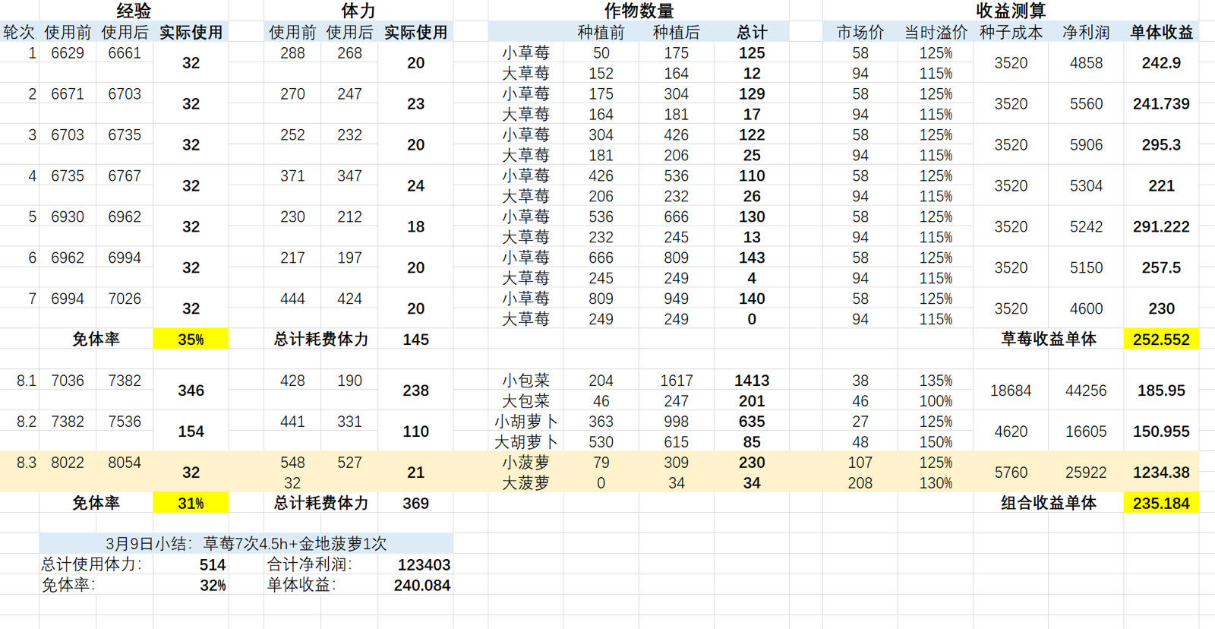
Task: Click the 种子成本 column header
Action: point(1011,32)
